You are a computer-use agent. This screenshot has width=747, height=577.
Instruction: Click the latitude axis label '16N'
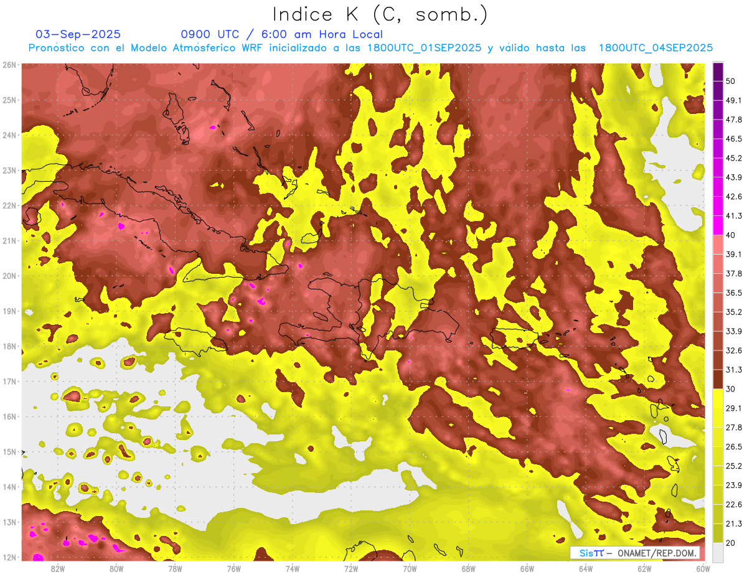point(9,416)
